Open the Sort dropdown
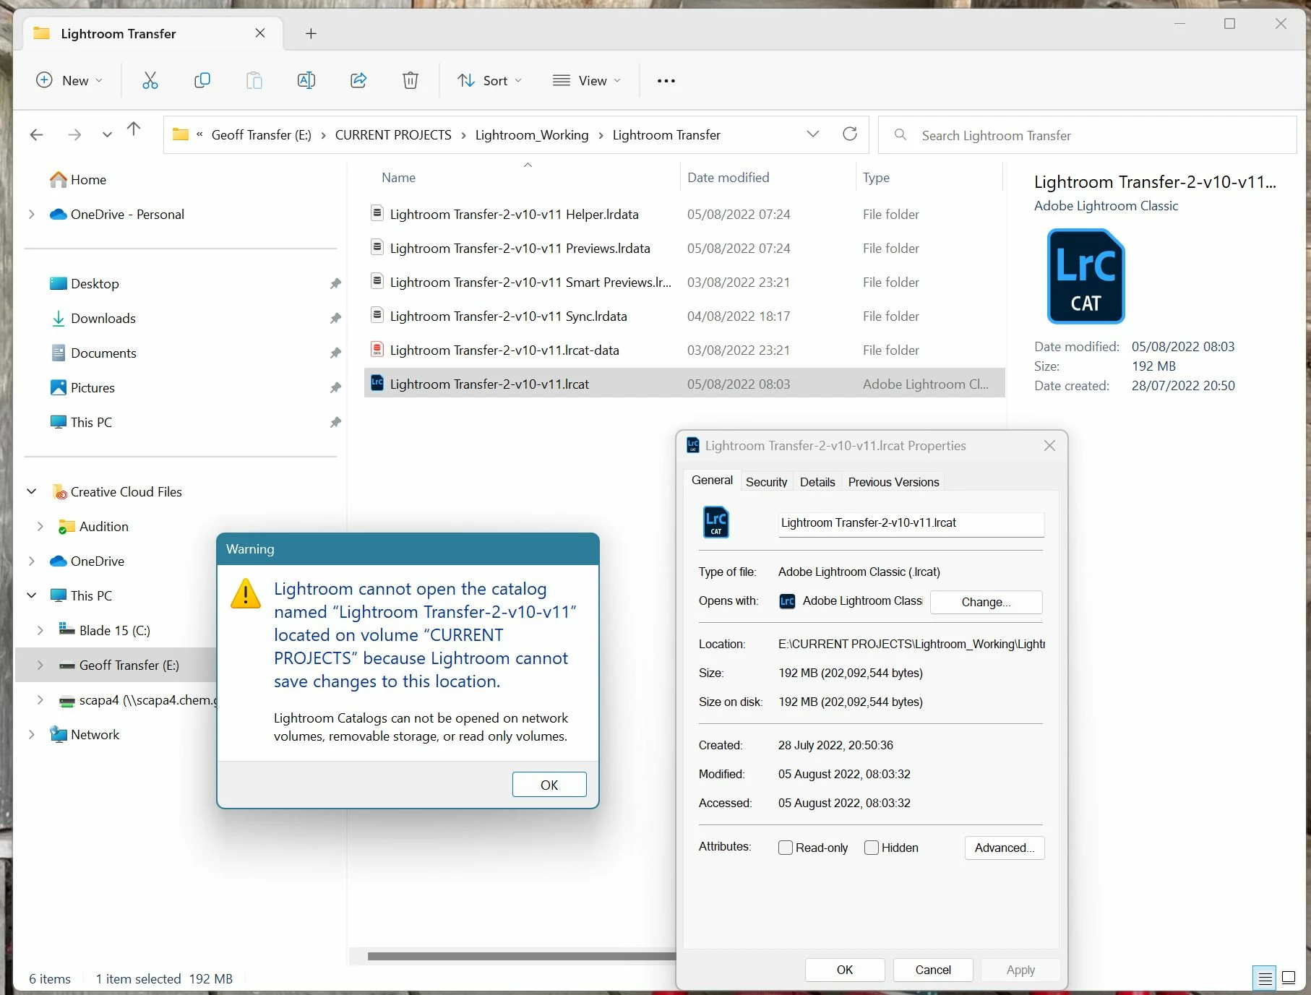 489,80
